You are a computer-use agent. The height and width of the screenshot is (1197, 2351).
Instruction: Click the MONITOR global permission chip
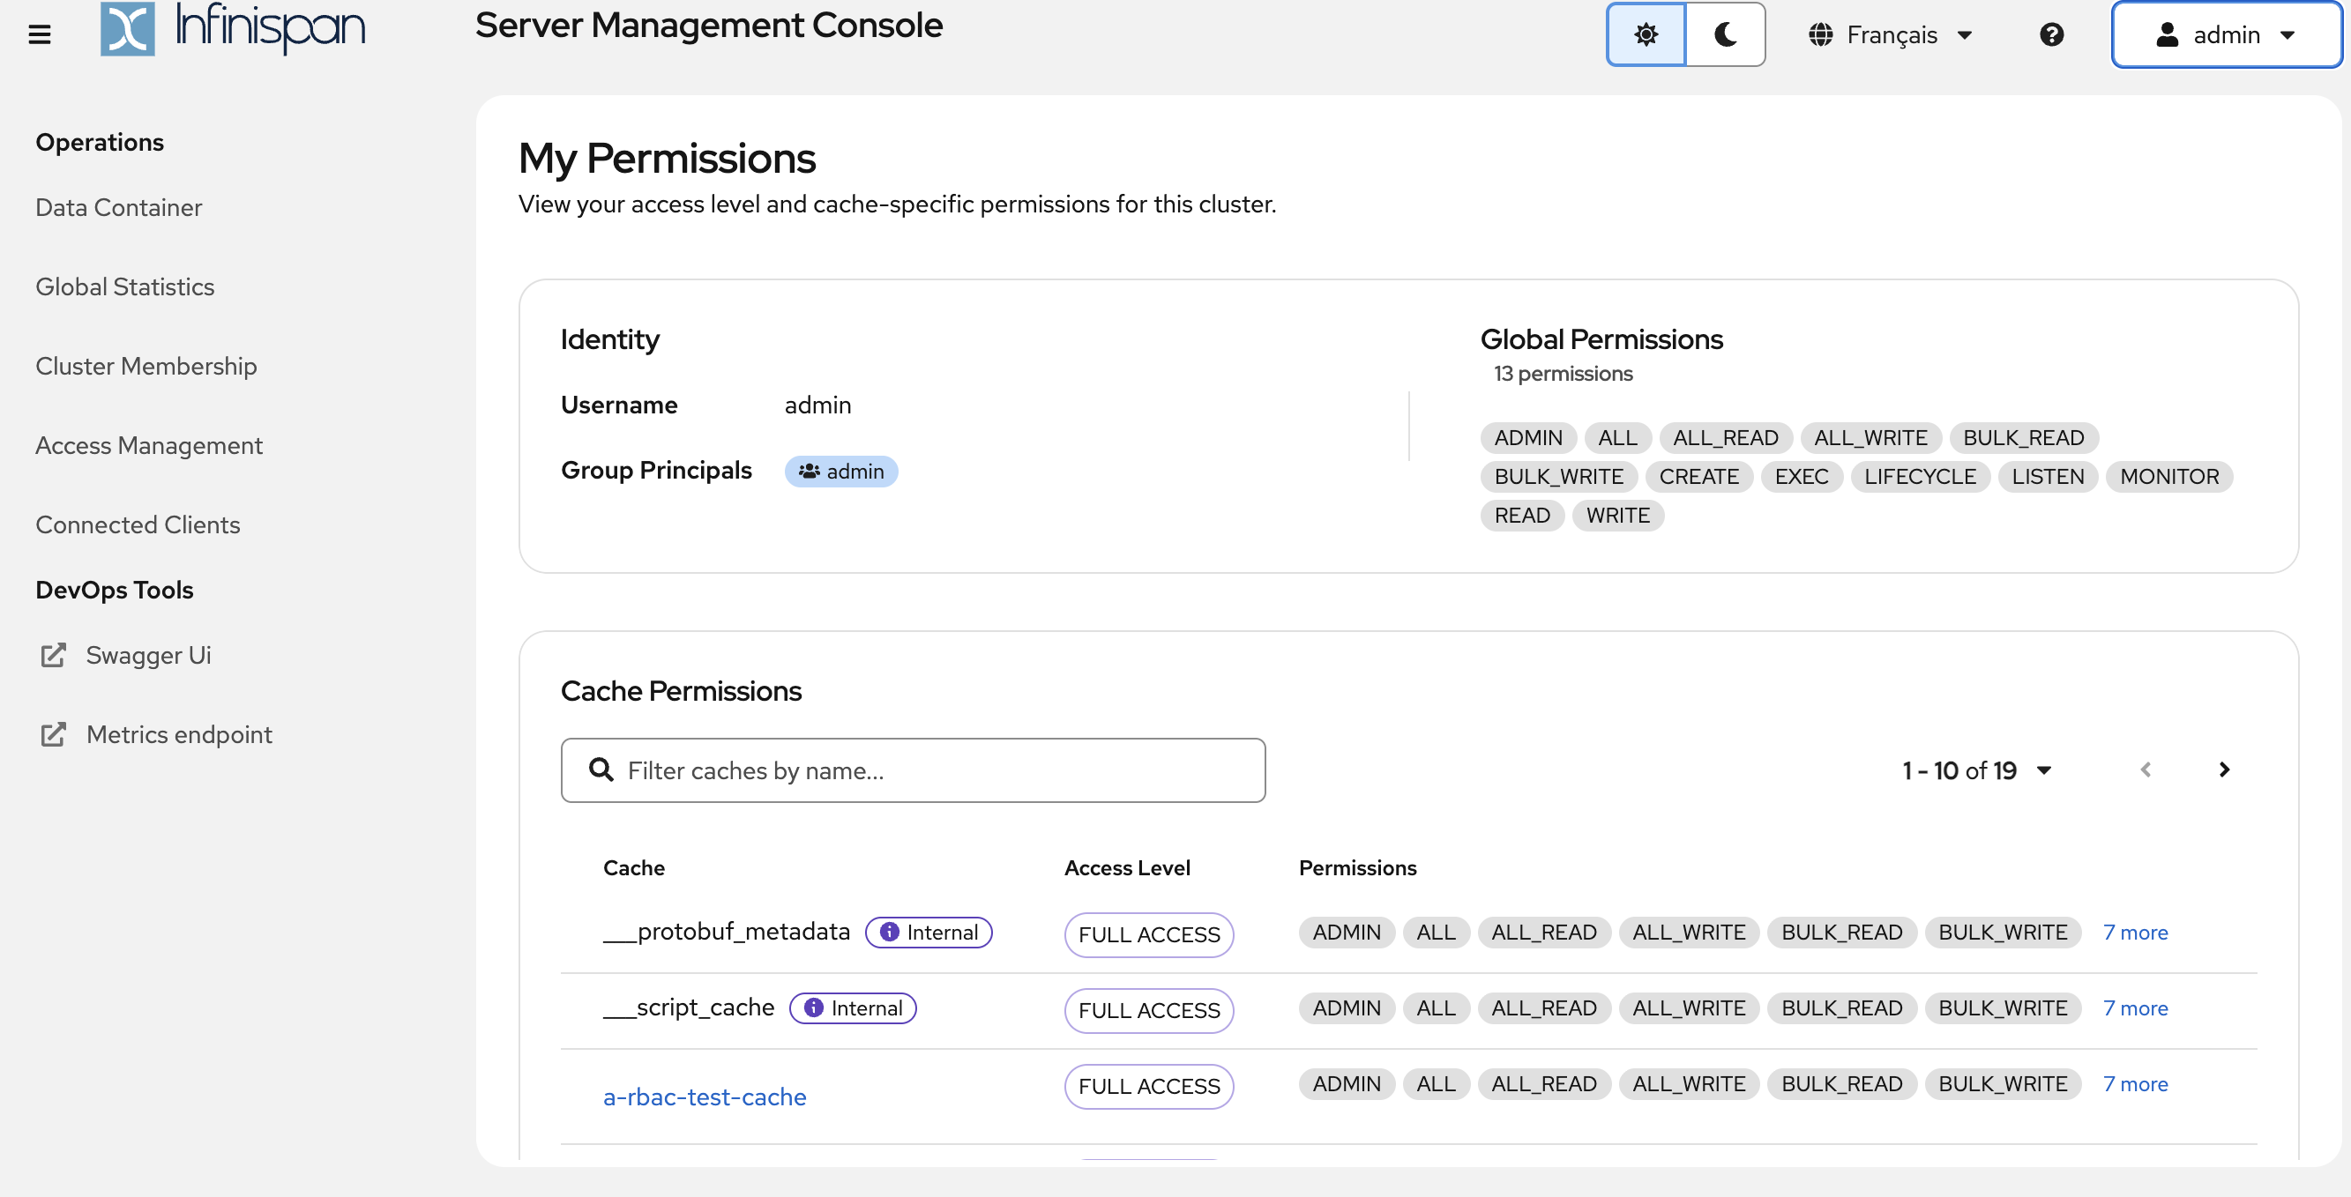pyautogui.click(x=2168, y=476)
